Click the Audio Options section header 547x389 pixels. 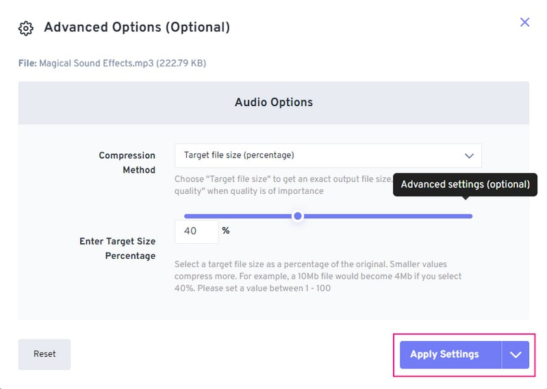[x=273, y=102]
